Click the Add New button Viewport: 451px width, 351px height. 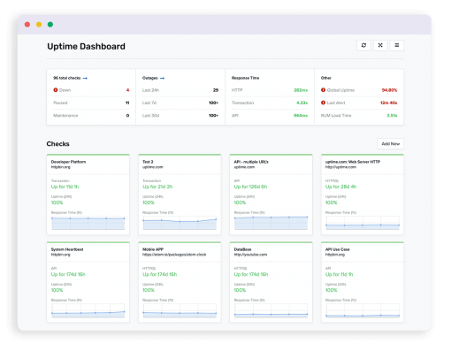click(391, 144)
